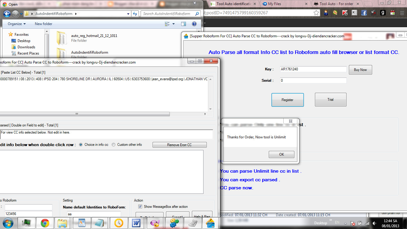This screenshot has width=407, height=229.
Task: Click the black 'g' extension icon in Chrome
Action: coord(383,13)
